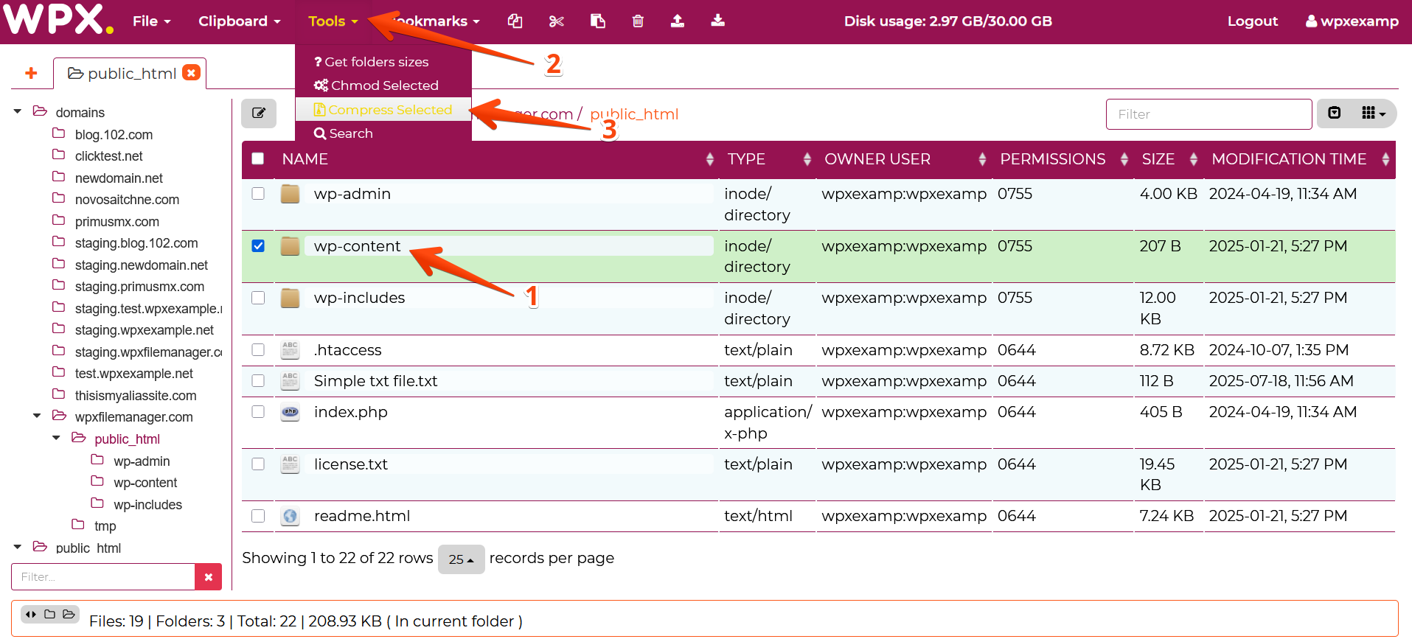1412x639 pixels.
Task: Click the Disk usage indicator
Action: tap(947, 21)
